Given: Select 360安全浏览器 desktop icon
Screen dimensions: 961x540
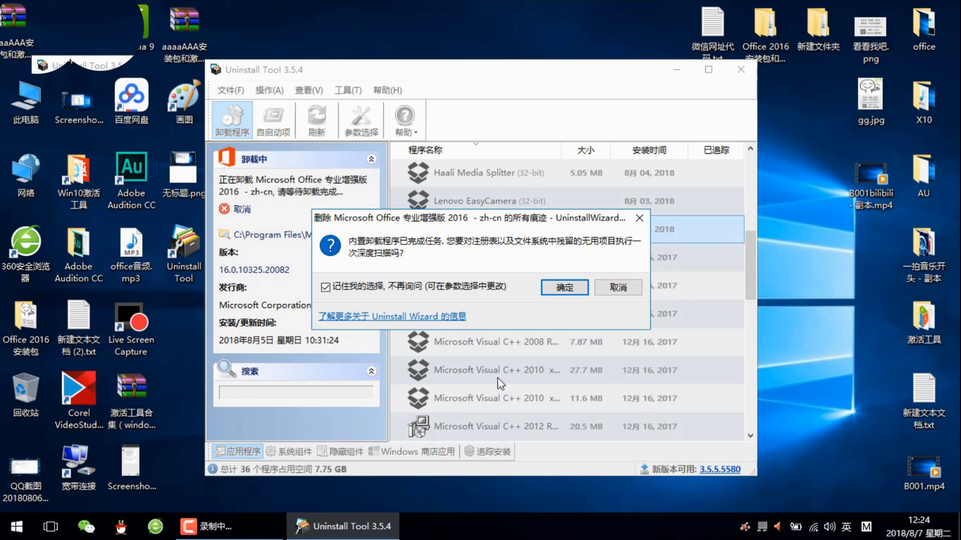Looking at the screenshot, I should click(25, 255).
